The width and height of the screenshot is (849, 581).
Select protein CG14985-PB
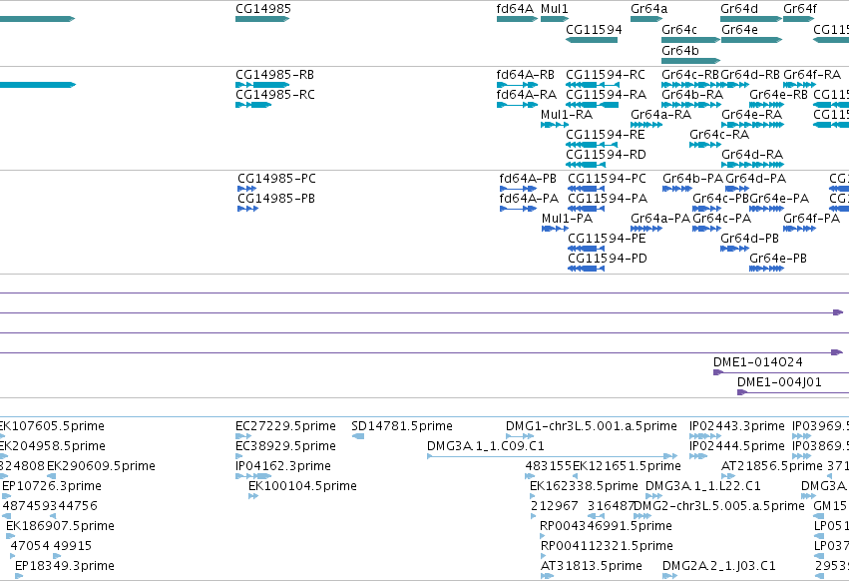coord(248,209)
